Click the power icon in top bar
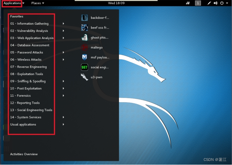This screenshot has height=165, width=232. [x=222, y=3]
